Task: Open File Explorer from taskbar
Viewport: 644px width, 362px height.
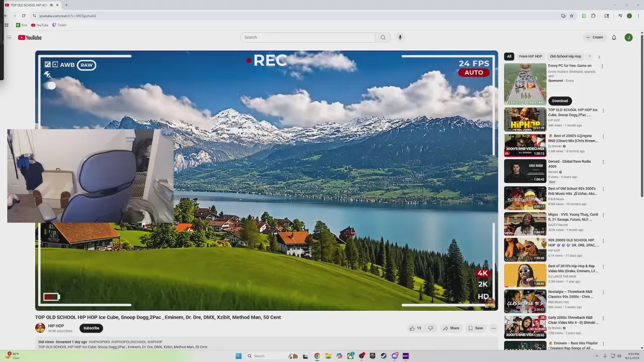Action: pyautogui.click(x=328, y=356)
